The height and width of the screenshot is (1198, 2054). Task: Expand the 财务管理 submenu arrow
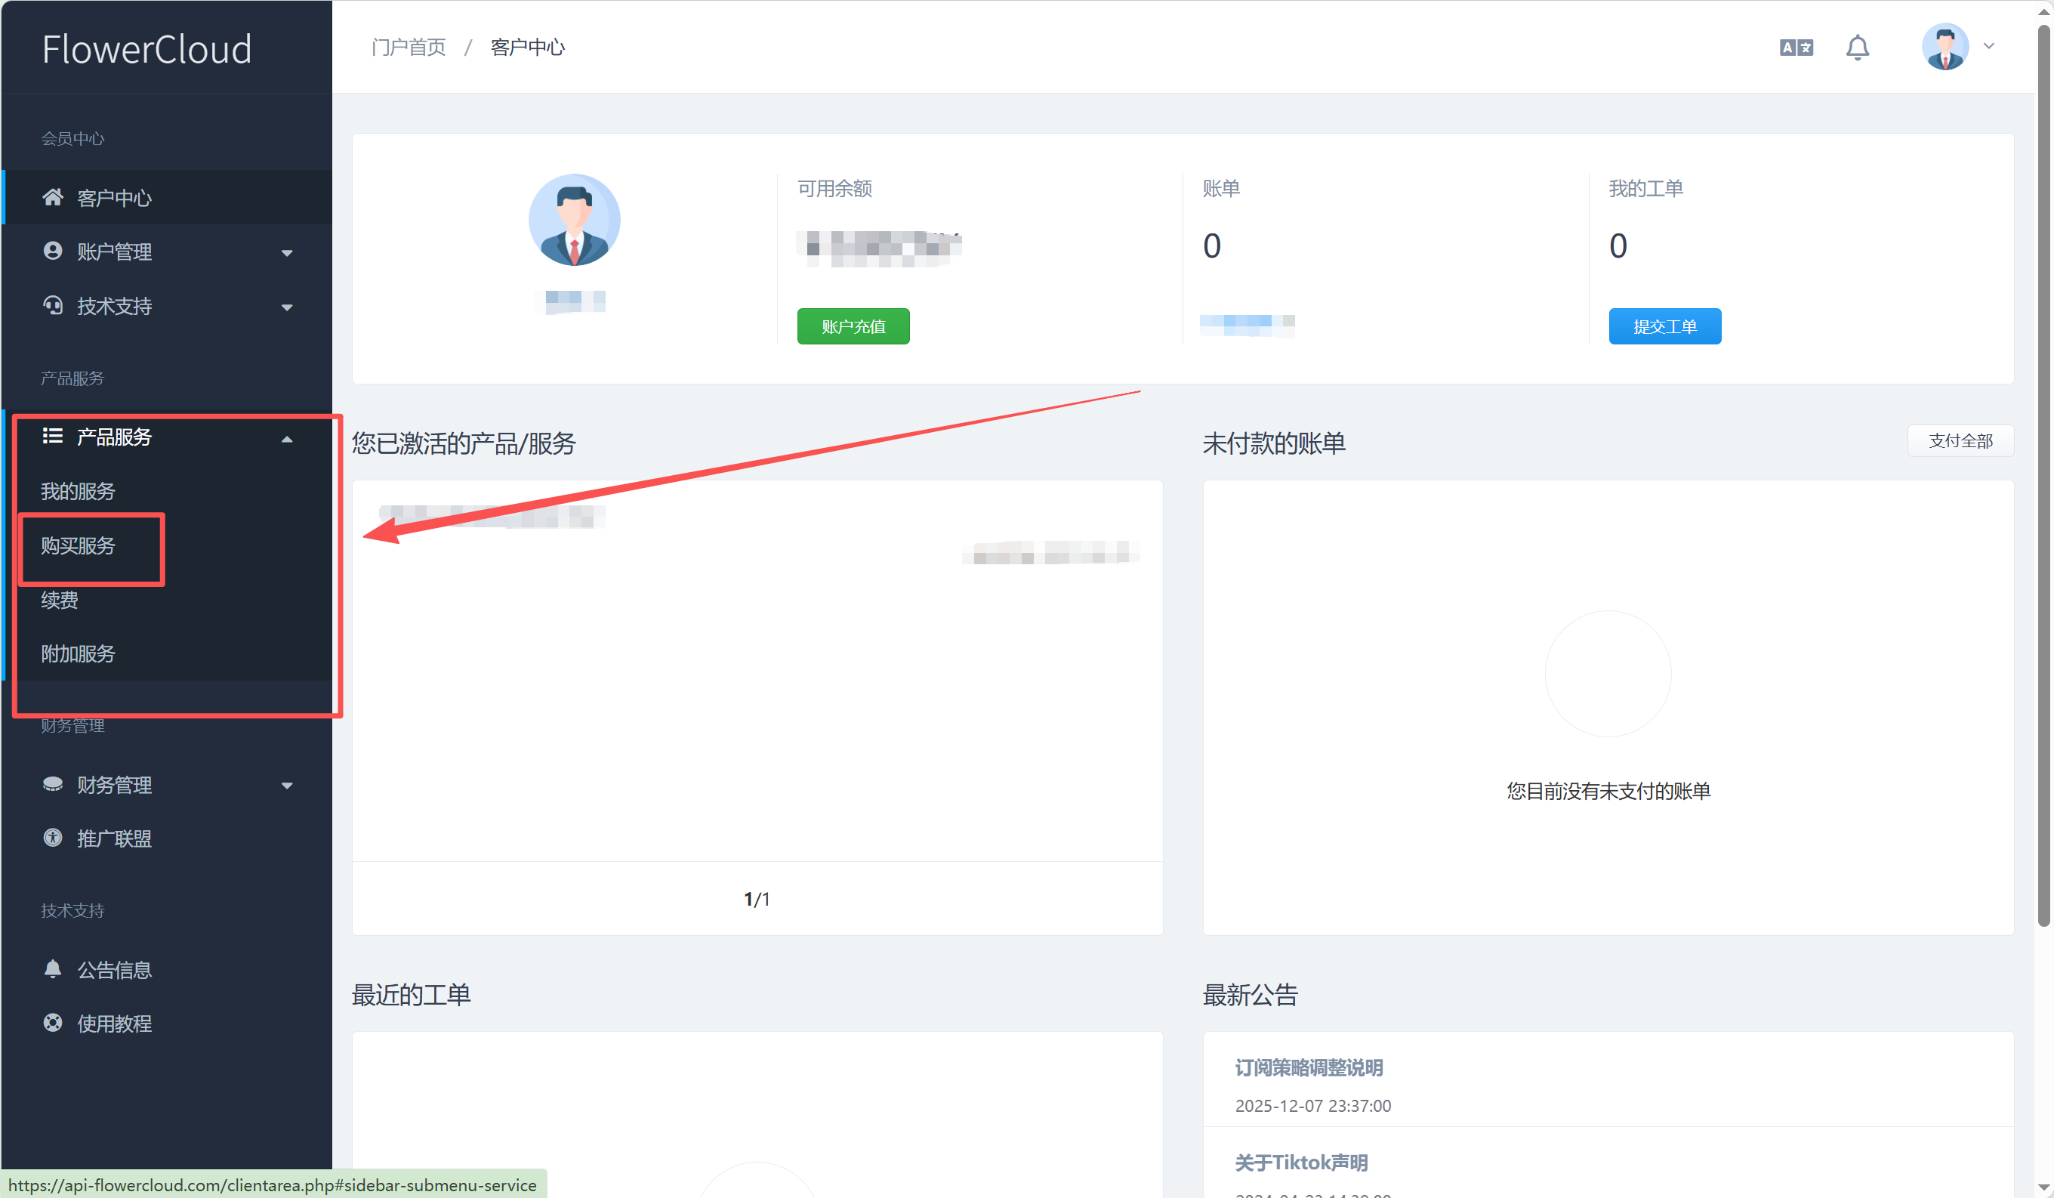tap(287, 786)
